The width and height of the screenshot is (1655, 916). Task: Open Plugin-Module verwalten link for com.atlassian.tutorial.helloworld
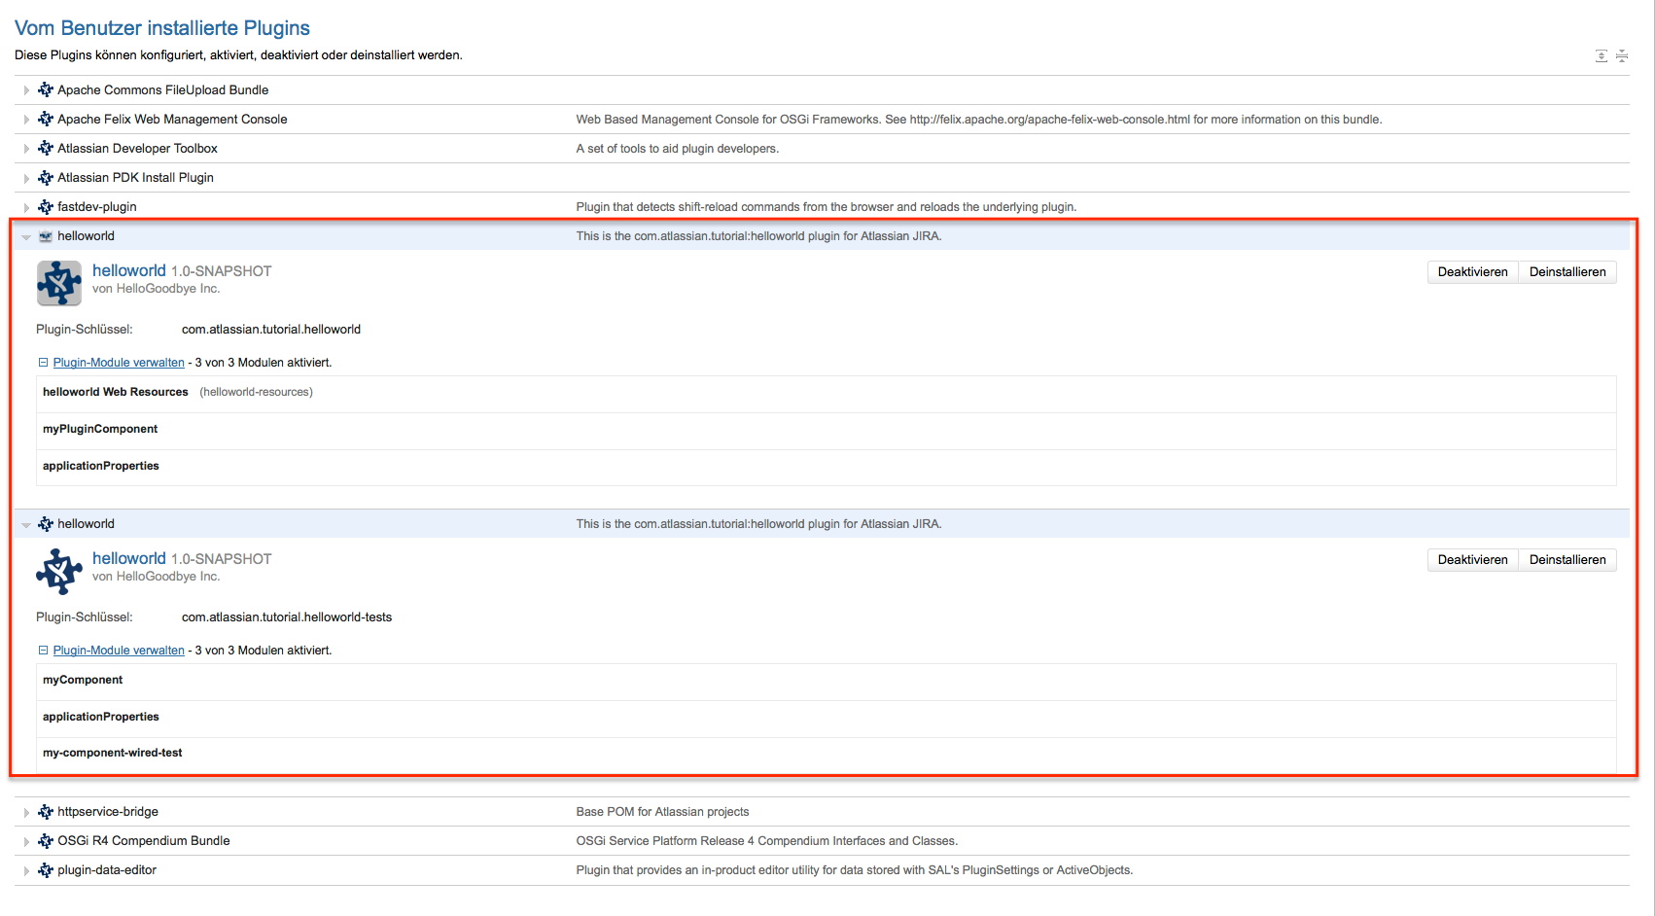[119, 363]
